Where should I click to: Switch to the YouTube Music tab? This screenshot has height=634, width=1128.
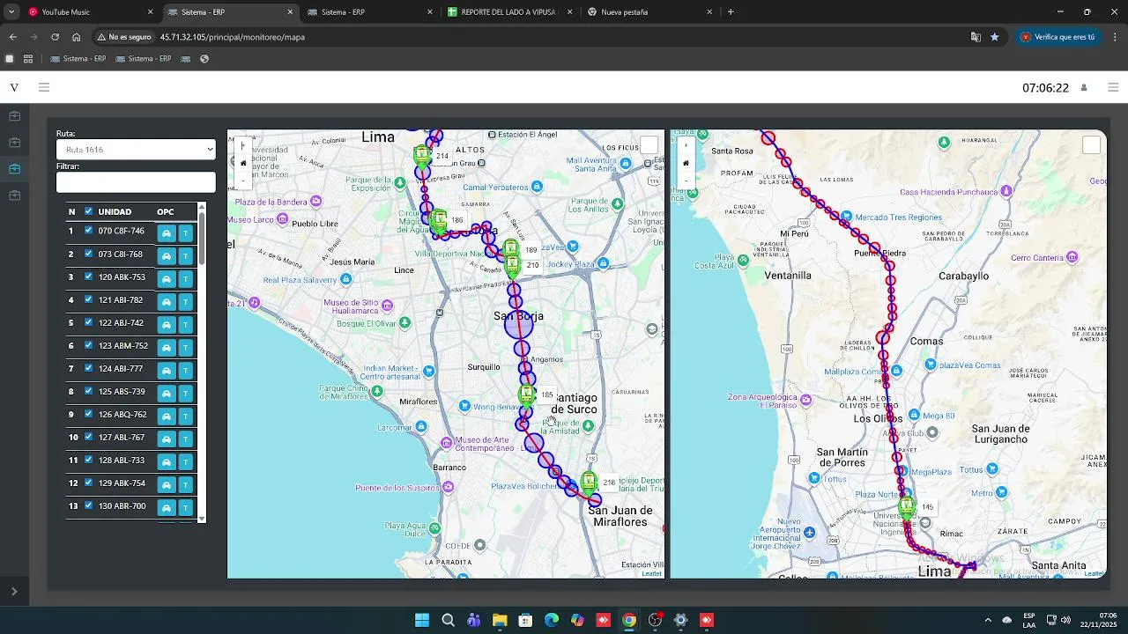coord(90,12)
